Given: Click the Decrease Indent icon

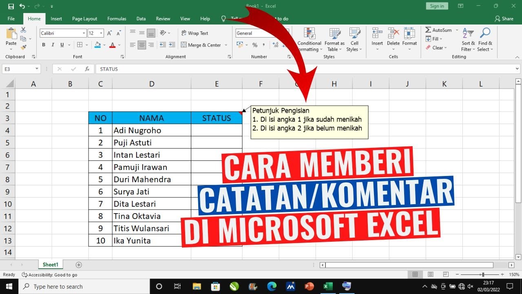Looking at the screenshot, I should pyautogui.click(x=163, y=45).
